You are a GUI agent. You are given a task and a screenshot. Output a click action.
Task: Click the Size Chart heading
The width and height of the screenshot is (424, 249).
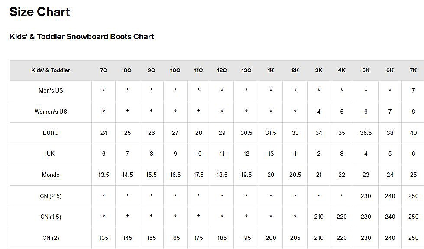[40, 12]
